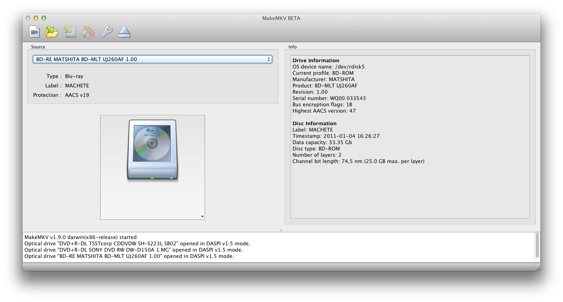The height and width of the screenshot is (302, 563).
Task: Click 'Highest AACS version: 47' line
Action: coord(324,111)
